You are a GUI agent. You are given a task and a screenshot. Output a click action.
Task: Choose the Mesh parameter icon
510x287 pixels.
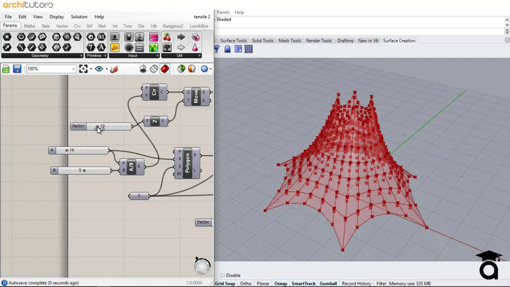point(67,37)
